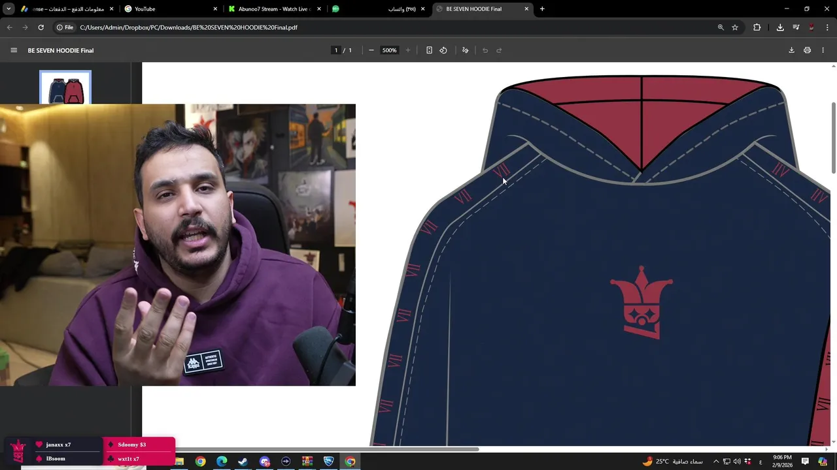Select the hoodie page thumbnail

pos(65,87)
